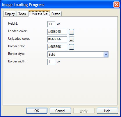This screenshot has width=121, height=117.
Task: Switch to the Texts tab
Action: pos(22,14)
